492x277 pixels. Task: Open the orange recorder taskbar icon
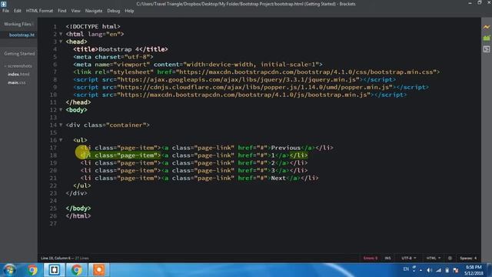(98, 270)
